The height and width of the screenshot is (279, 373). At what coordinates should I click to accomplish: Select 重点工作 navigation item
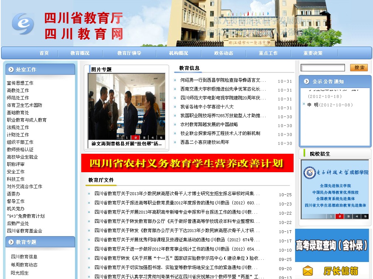[x=268, y=53]
